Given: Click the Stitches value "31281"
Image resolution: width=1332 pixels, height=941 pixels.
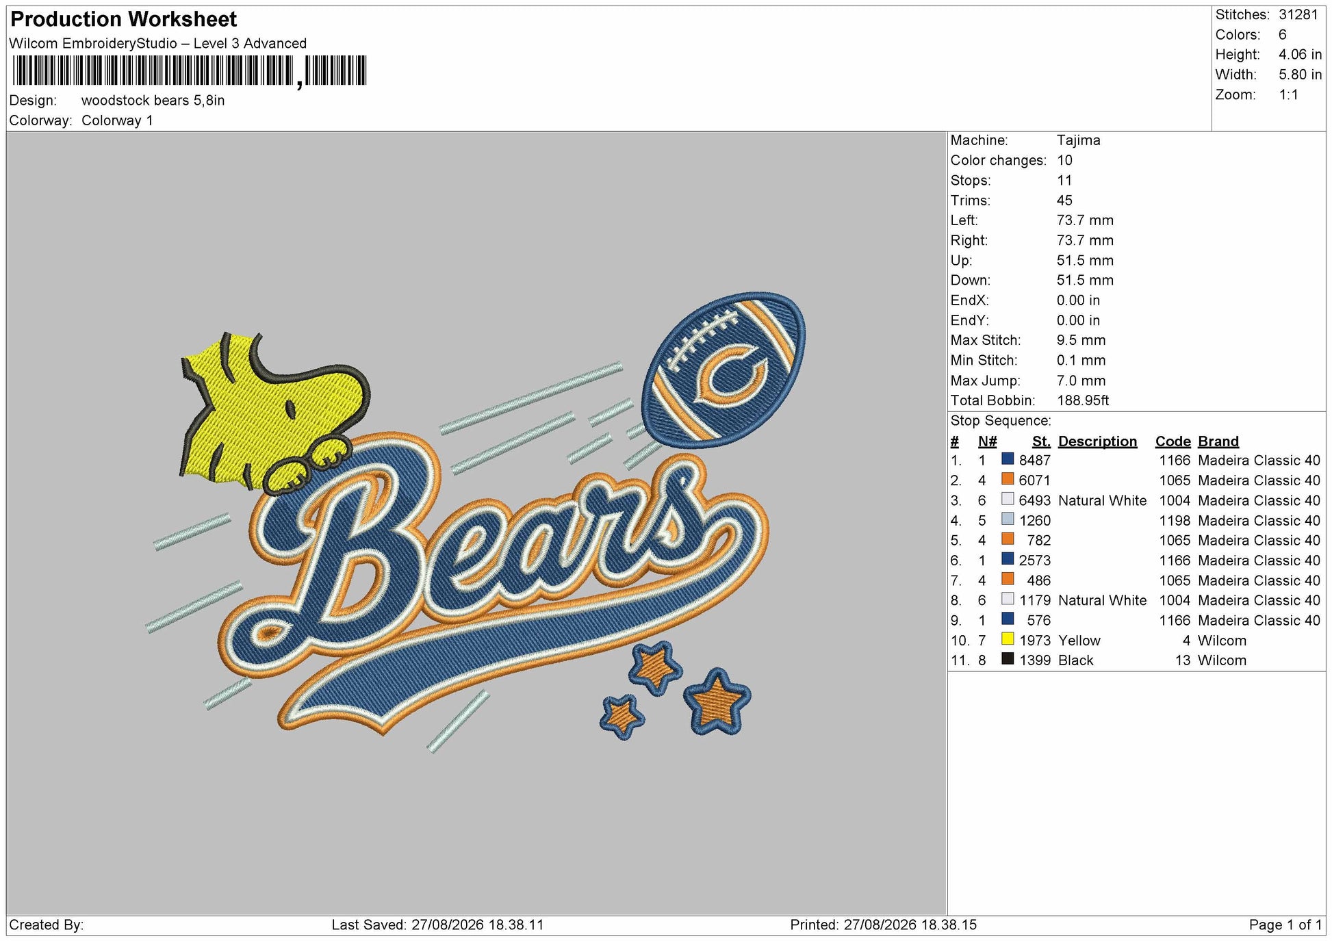Looking at the screenshot, I should [x=1298, y=15].
